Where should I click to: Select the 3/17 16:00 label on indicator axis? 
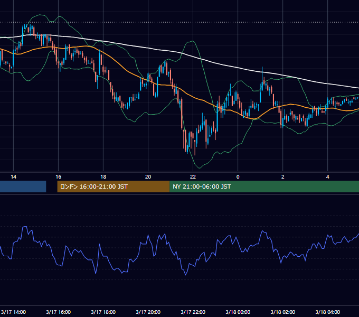[x=59, y=312]
